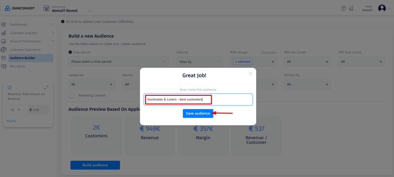Click the announcements megaphone icon
394x177 pixels.
point(351,8)
